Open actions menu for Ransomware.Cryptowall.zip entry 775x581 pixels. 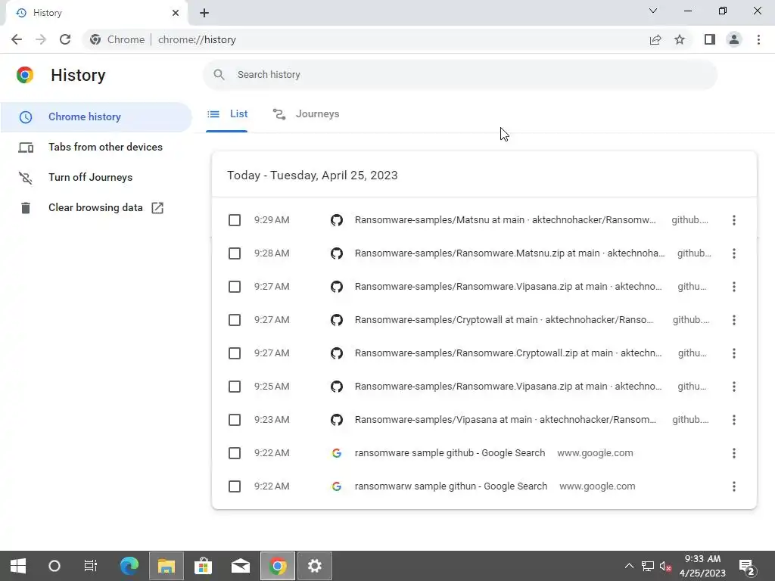[x=733, y=353]
